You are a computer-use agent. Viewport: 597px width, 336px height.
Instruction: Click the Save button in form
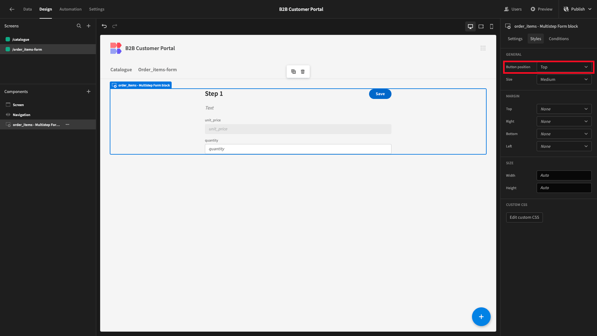[380, 94]
